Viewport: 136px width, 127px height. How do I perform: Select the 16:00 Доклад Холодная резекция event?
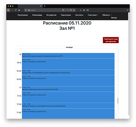68,56
